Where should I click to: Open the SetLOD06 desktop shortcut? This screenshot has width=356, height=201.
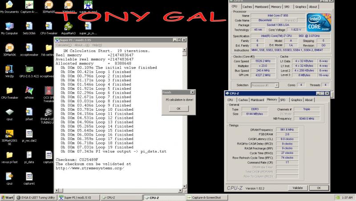tap(29, 28)
